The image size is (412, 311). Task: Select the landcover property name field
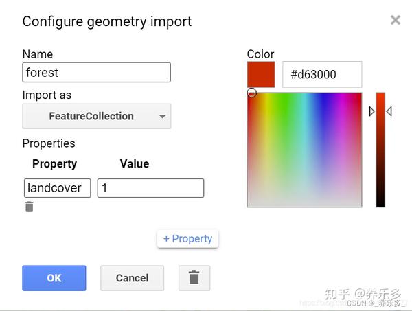click(x=57, y=188)
